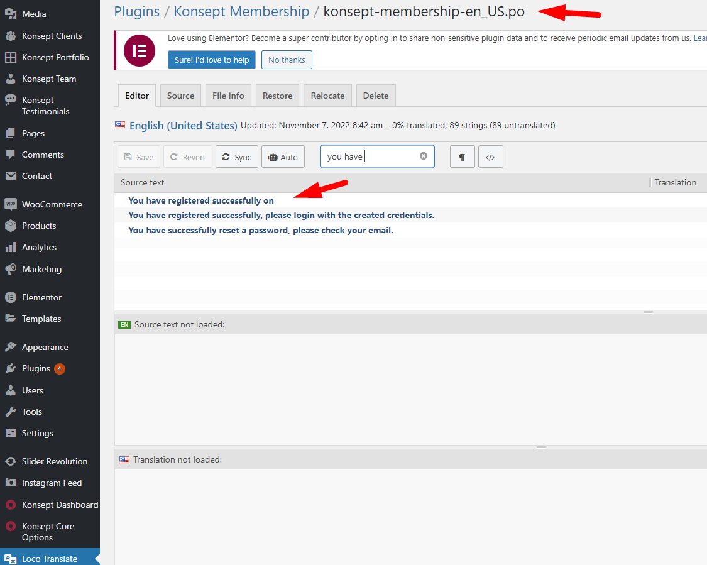
Task: Click the Konsept Clients sidebar icon
Action: pos(11,36)
